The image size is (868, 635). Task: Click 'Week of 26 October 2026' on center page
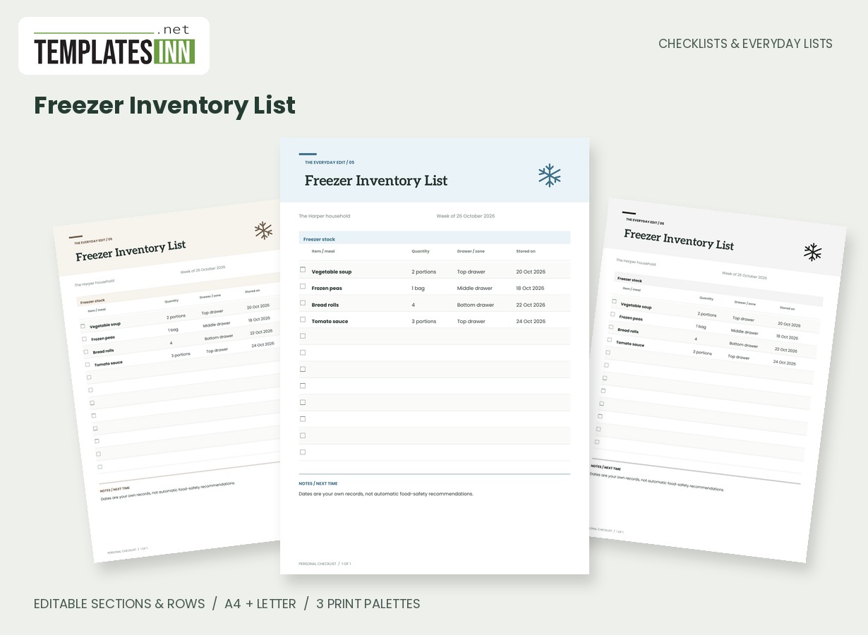point(466,216)
